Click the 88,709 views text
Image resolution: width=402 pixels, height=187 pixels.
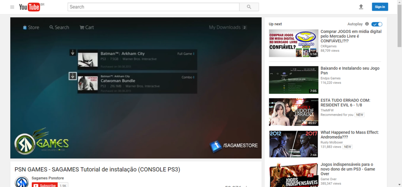[x=330, y=51]
